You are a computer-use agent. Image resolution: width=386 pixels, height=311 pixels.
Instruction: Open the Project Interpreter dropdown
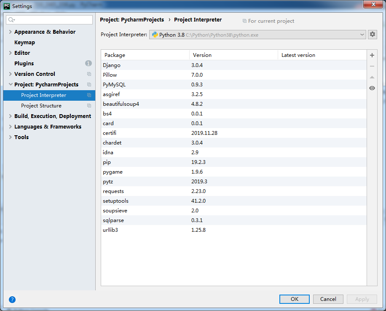tap(257, 35)
